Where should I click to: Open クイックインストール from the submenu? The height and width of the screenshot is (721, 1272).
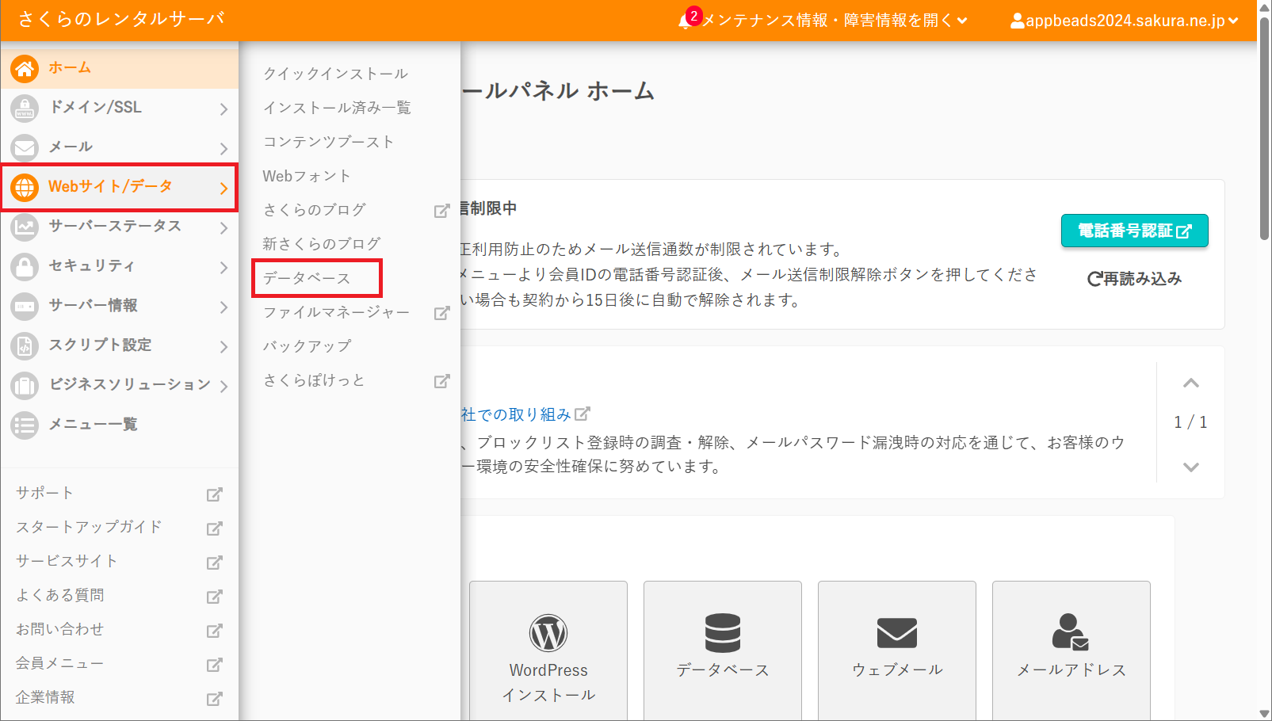336,74
